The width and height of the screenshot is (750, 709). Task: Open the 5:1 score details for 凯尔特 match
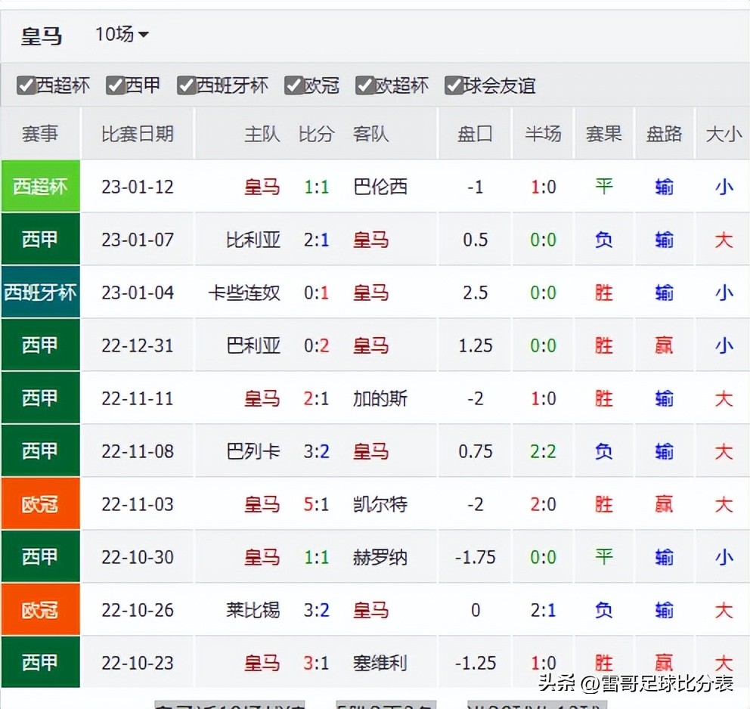pos(317,504)
